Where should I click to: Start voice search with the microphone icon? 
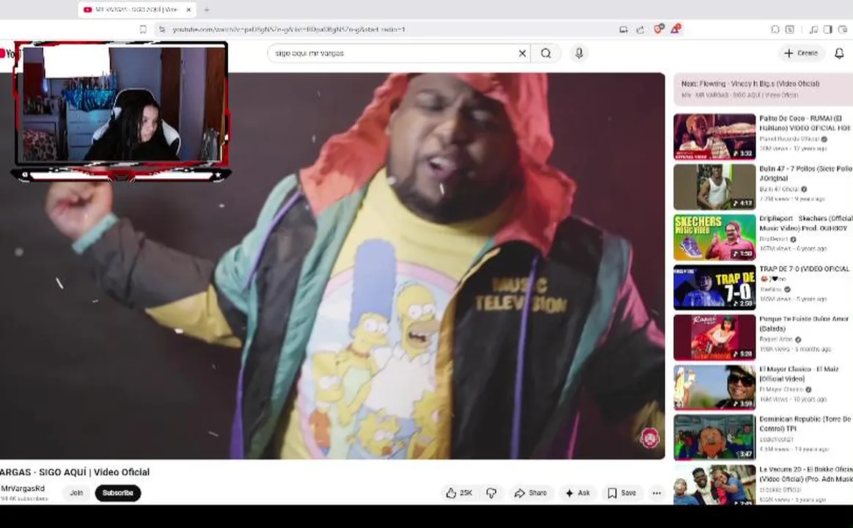(x=579, y=54)
